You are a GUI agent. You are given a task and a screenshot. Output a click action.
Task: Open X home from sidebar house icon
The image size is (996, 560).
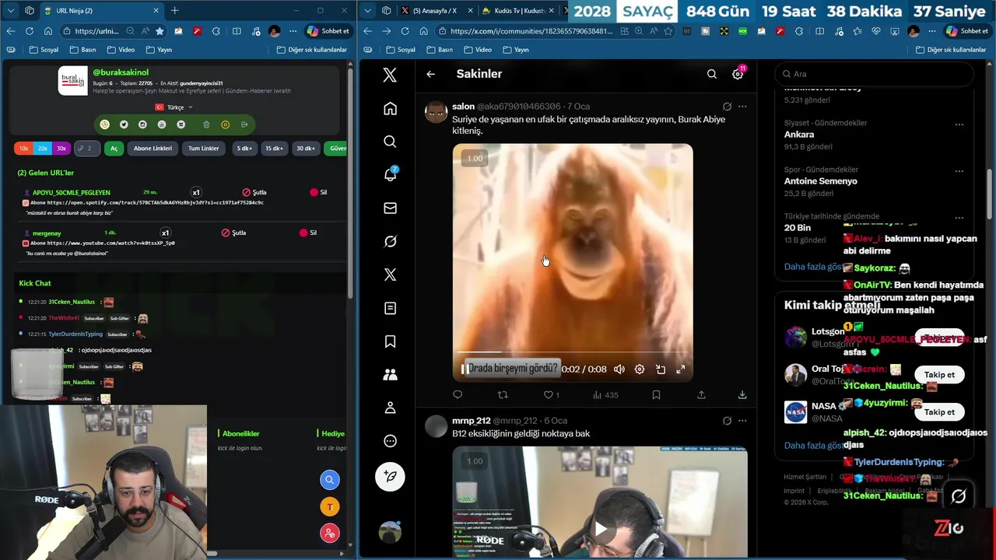click(x=390, y=109)
